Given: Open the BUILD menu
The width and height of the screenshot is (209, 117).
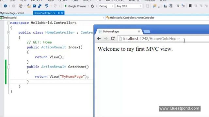Looking at the screenshot, I should [50, 1].
